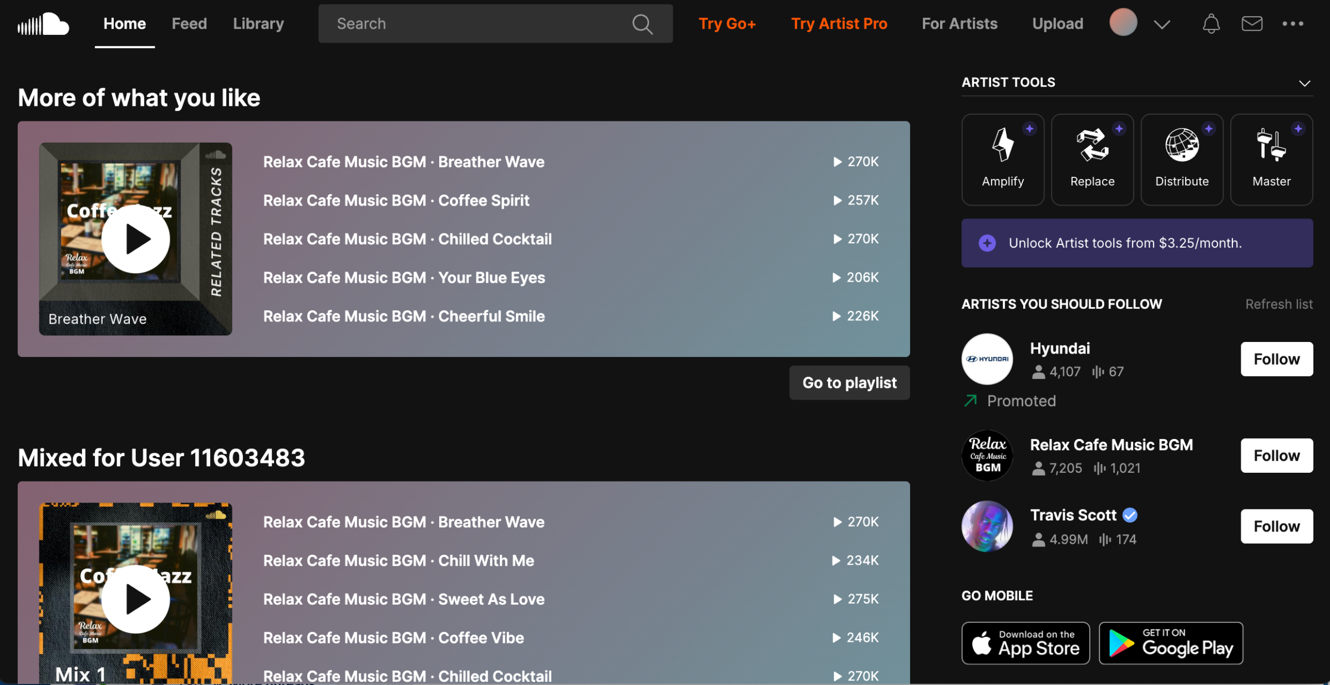Follow Hyundai artist
Viewport: 1330px width, 685px height.
[1276, 359]
